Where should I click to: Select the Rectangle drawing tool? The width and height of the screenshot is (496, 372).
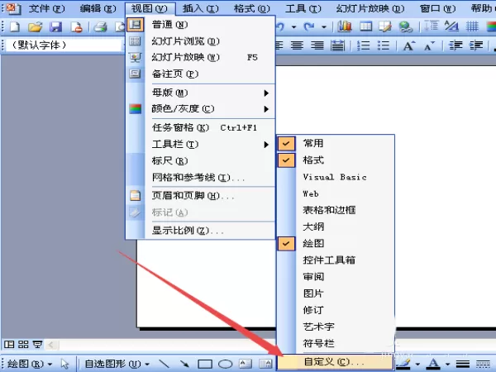coord(205,364)
